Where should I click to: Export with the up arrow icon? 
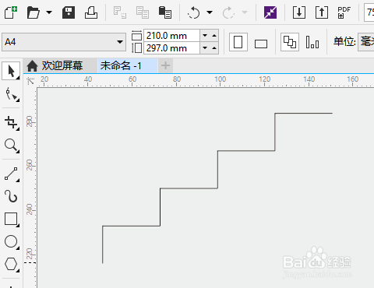pyautogui.click(x=322, y=12)
